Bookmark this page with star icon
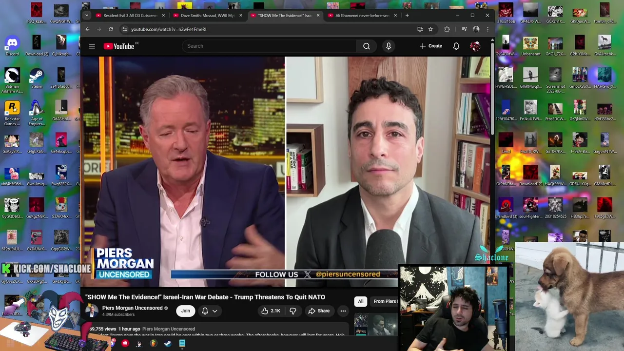The height and width of the screenshot is (351, 624). coord(430,29)
